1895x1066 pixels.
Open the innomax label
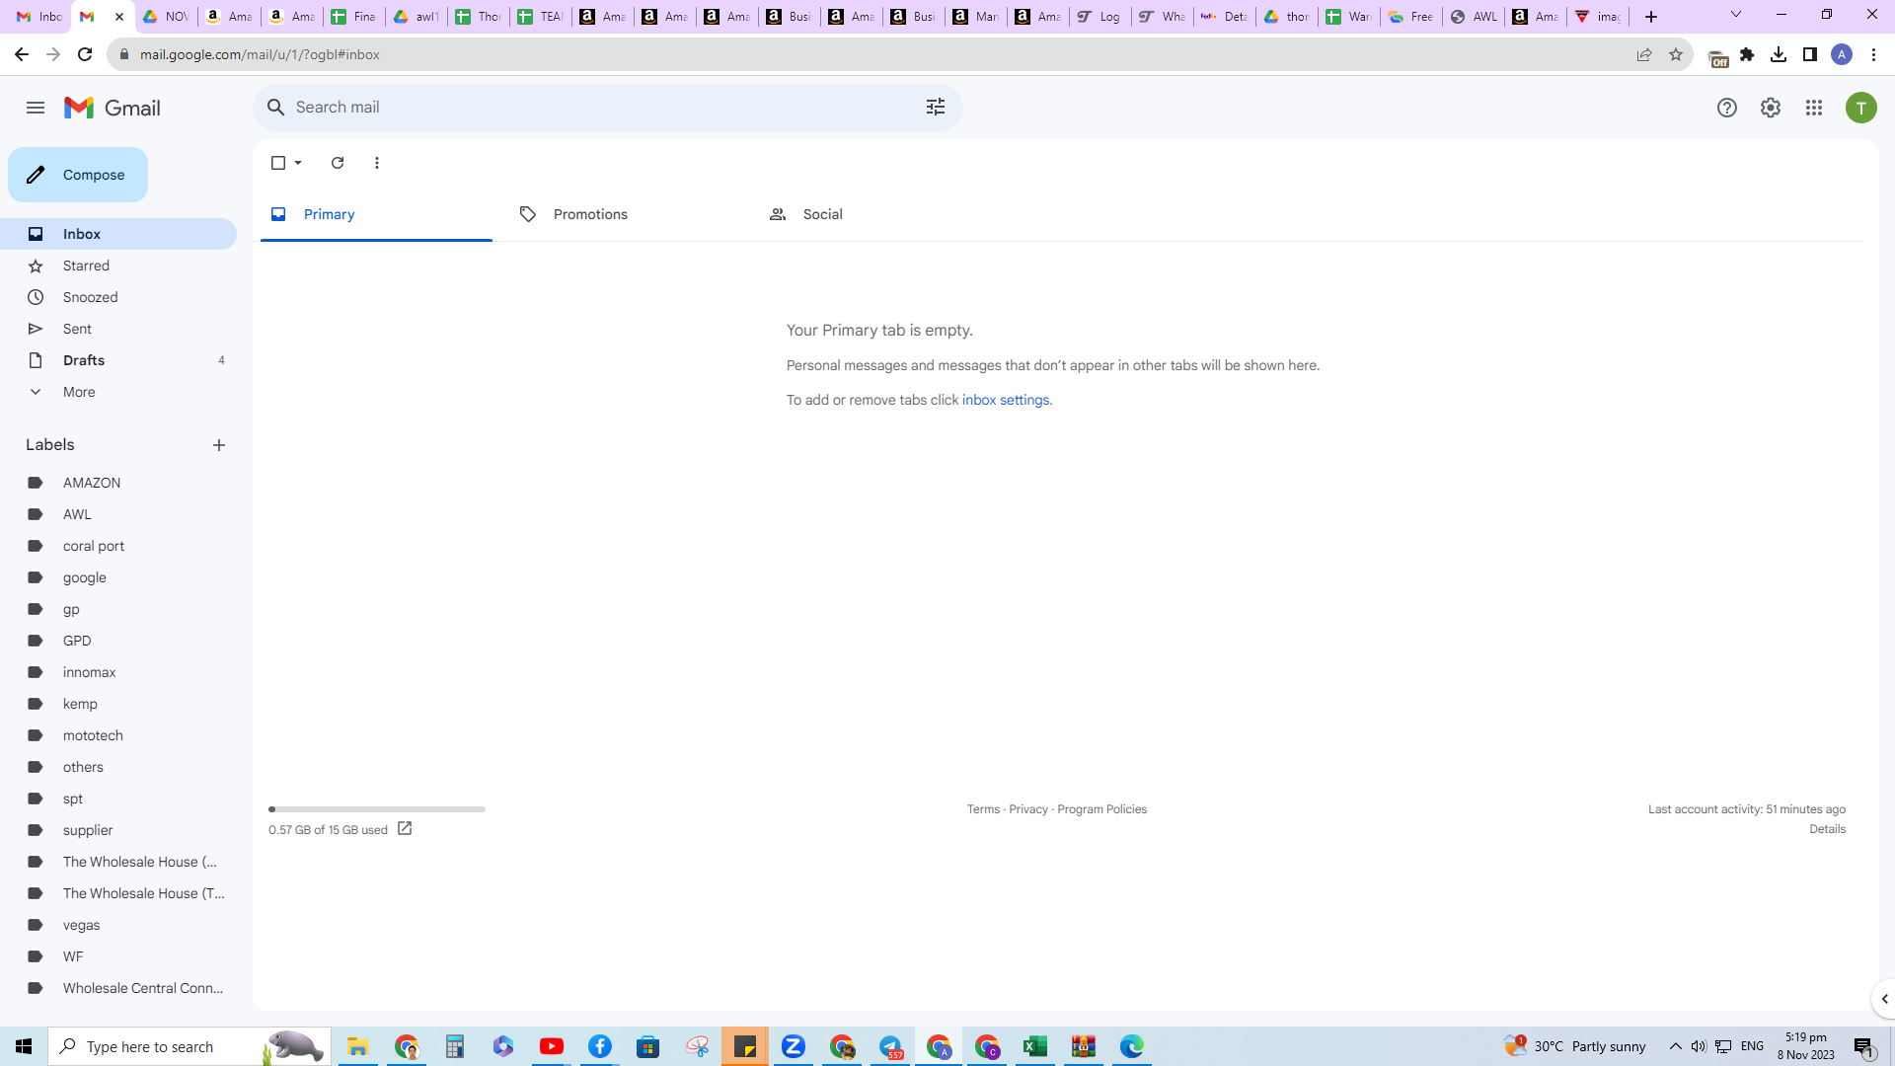coord(118,672)
